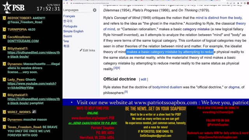The height and width of the screenshot is (140, 249).
Task: Switch to Korean language version
Action: [x=68, y=21]
